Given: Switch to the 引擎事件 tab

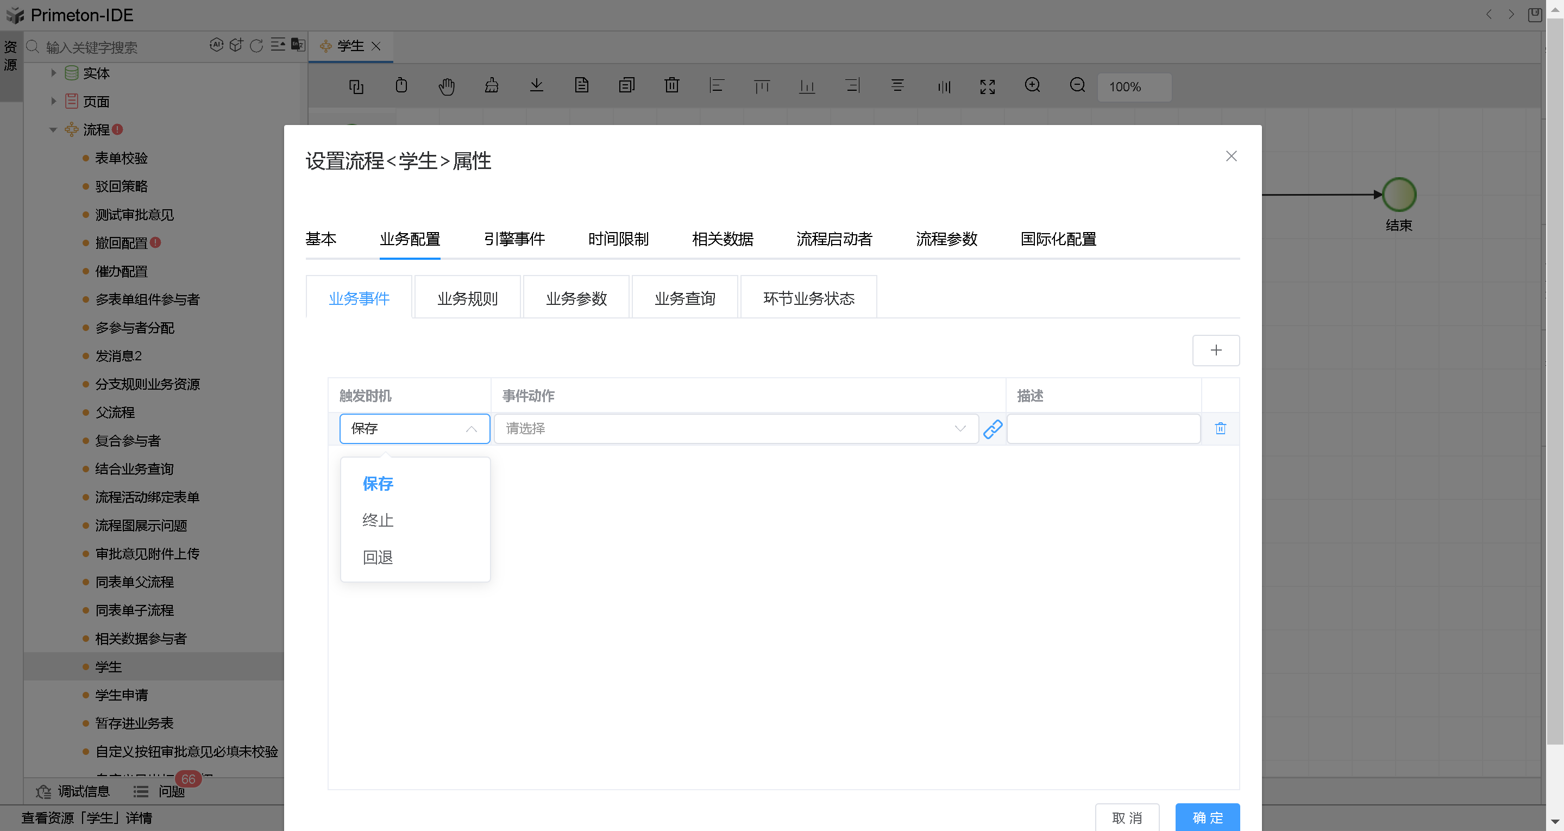Looking at the screenshot, I should [x=514, y=239].
